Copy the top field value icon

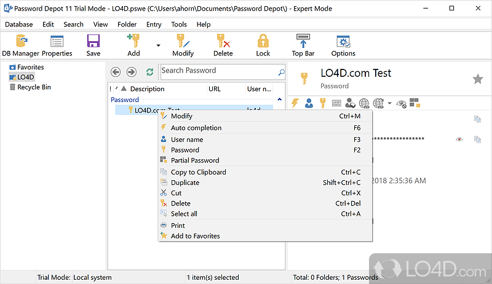pyautogui.click(x=477, y=119)
